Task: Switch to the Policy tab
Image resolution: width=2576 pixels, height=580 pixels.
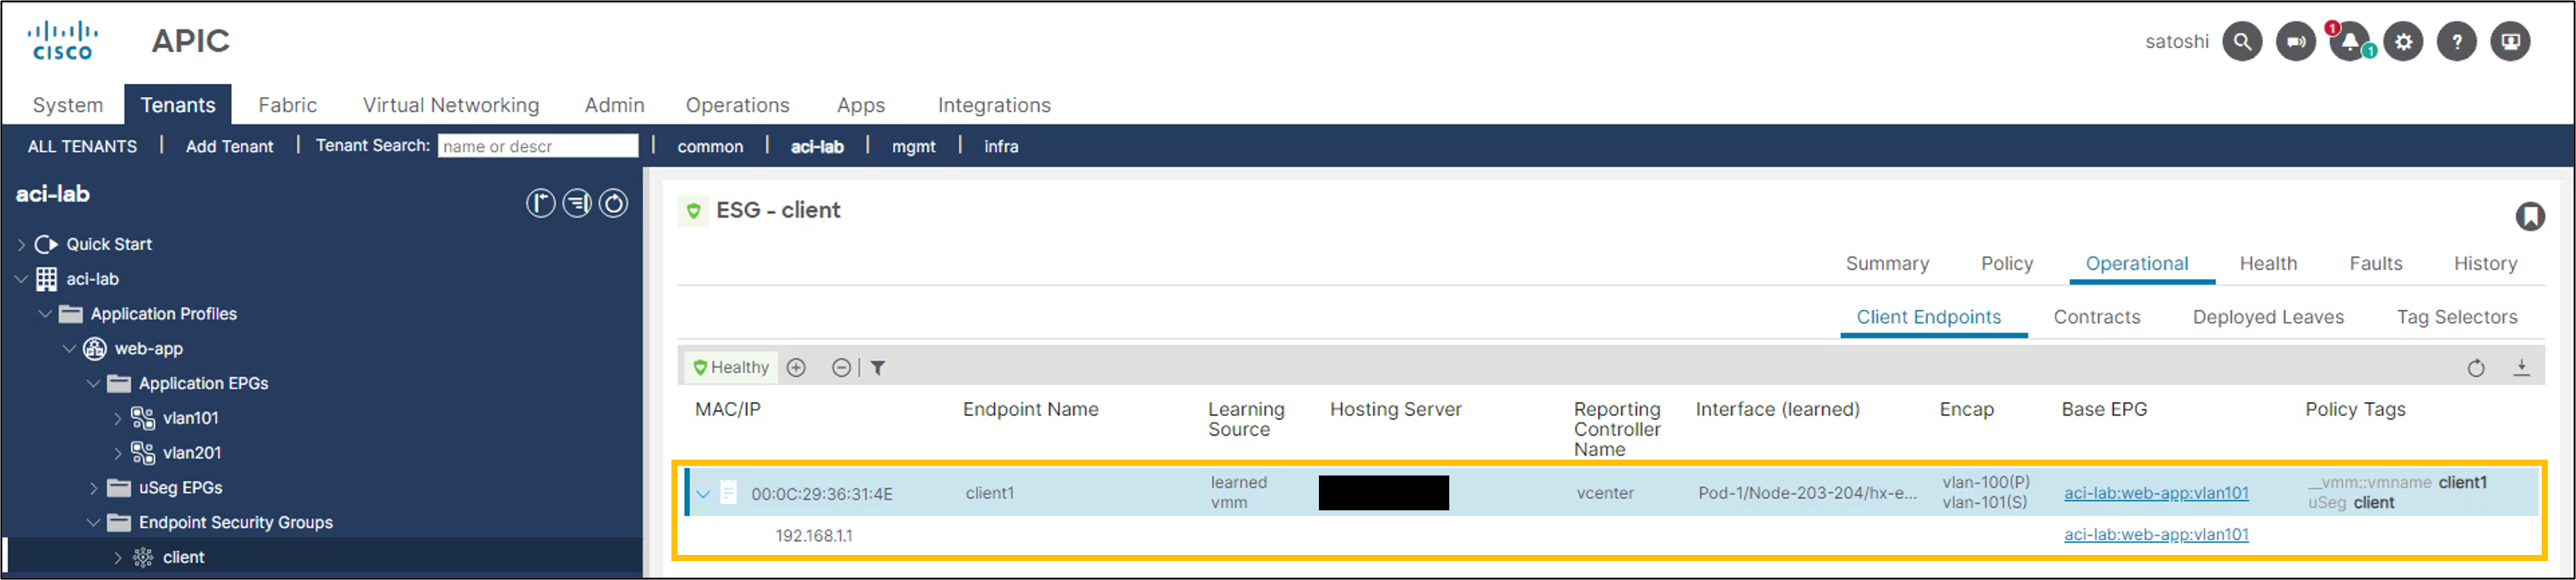Action: [2007, 263]
